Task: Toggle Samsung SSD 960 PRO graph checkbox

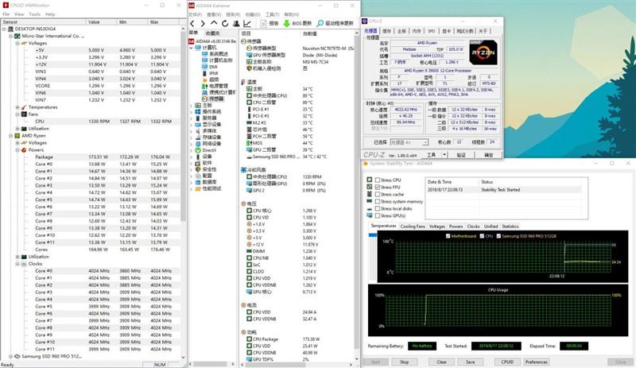Action: click(x=498, y=236)
